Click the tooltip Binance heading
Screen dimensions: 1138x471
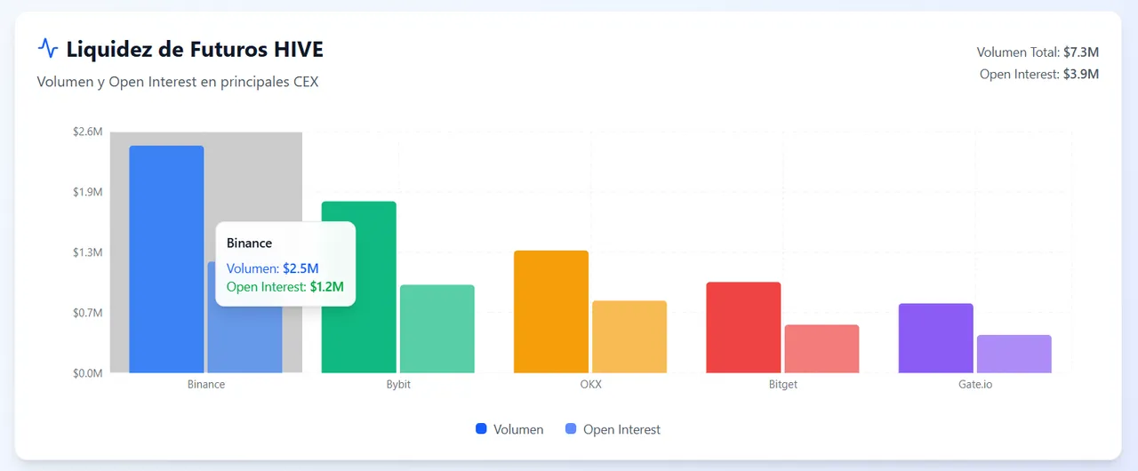click(249, 243)
